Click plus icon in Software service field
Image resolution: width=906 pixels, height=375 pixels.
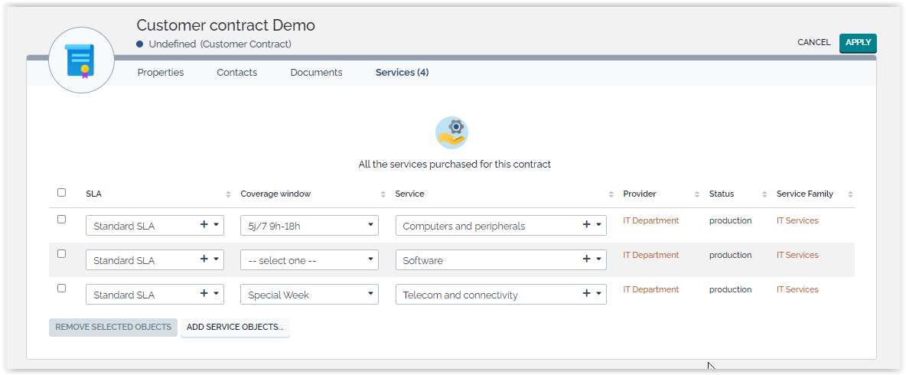click(586, 259)
